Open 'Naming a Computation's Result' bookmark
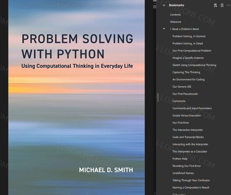The width and height of the screenshot is (231, 195). [191, 188]
